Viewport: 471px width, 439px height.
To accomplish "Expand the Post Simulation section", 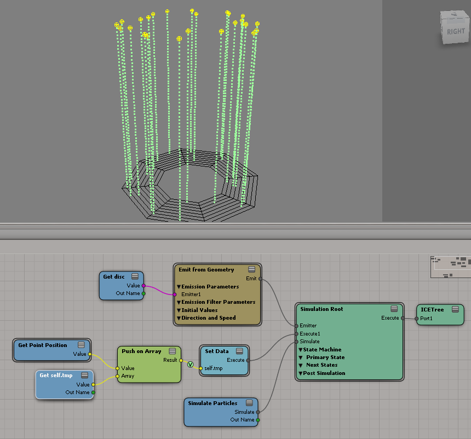I will coord(300,373).
